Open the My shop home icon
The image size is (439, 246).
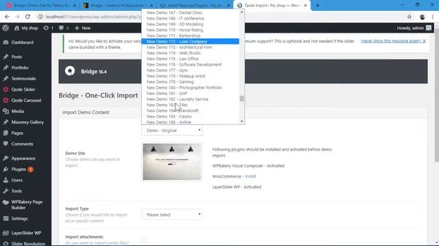click(x=16, y=28)
